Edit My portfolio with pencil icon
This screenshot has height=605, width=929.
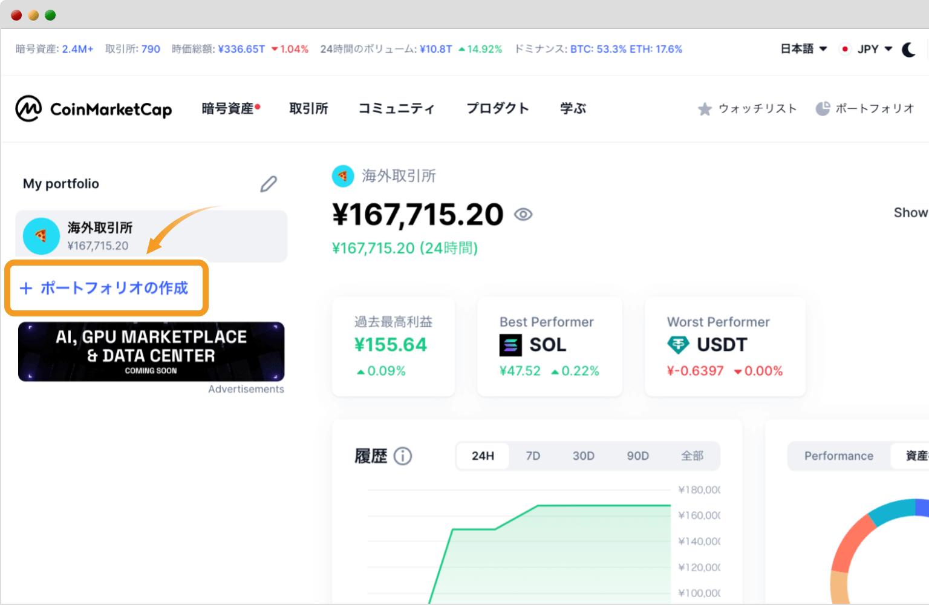269,184
